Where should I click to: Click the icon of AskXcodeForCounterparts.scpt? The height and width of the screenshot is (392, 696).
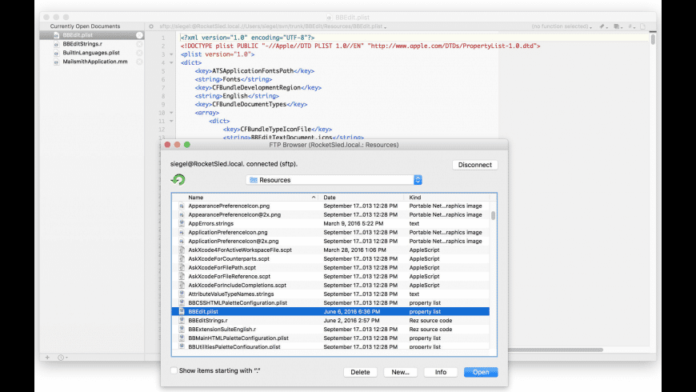click(x=182, y=259)
